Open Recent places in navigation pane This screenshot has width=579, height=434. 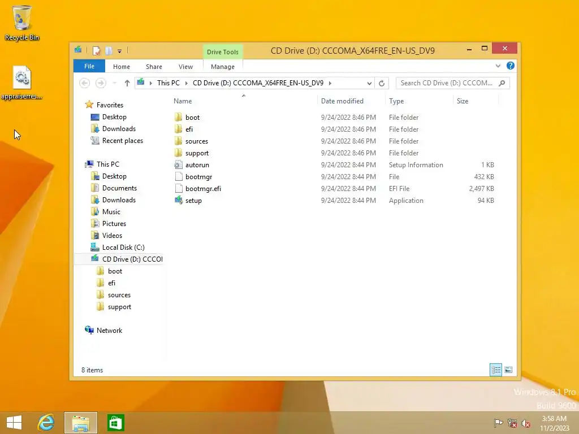123,141
